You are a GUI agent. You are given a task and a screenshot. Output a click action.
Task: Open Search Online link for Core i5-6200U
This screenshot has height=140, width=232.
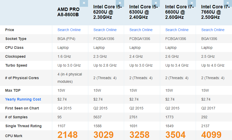pyautogui.click(x=105, y=30)
